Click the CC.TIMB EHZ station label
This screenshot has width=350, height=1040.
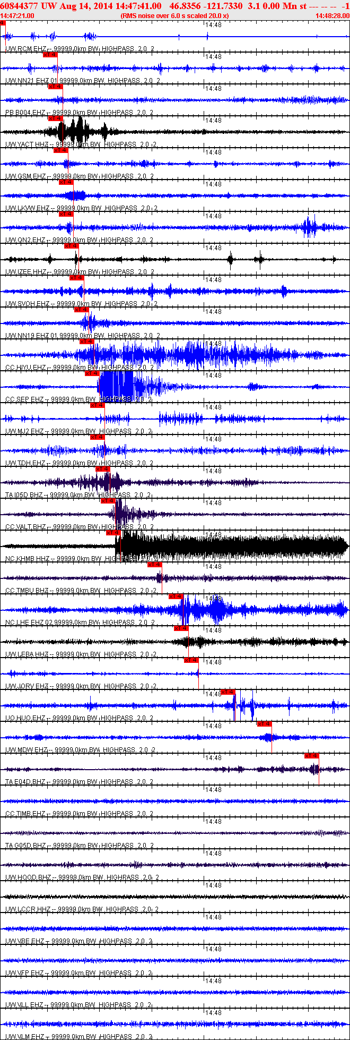(x=25, y=814)
